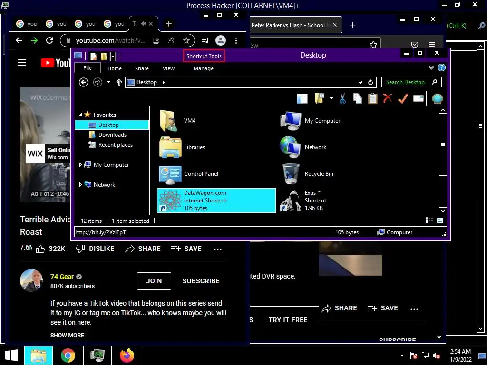
Task: Subscribe to the 74 Gear channel
Action: pyautogui.click(x=201, y=281)
